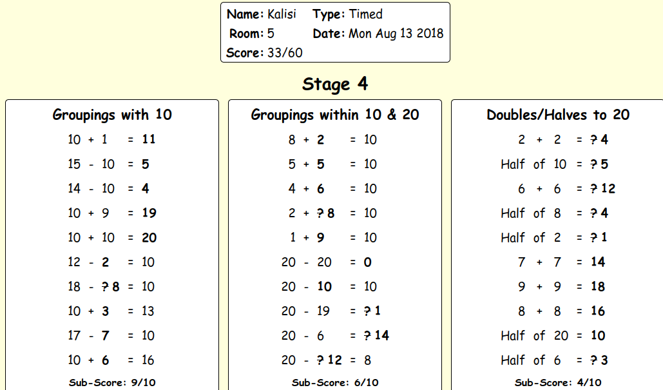
Task: Click the question mark before 8 in 18 - 8
Action: 106,286
